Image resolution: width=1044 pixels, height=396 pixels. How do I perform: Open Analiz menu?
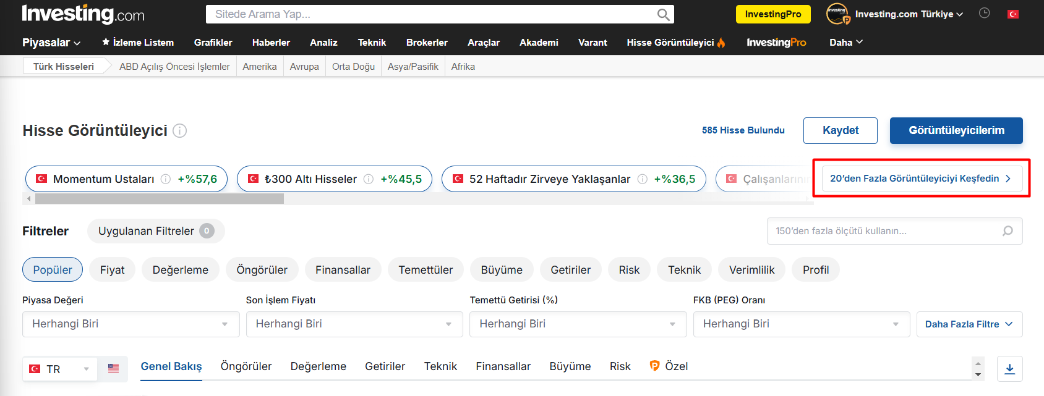(323, 42)
